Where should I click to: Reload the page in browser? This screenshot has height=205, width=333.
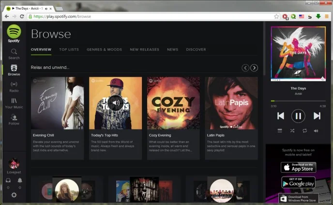pyautogui.click(x=22, y=16)
